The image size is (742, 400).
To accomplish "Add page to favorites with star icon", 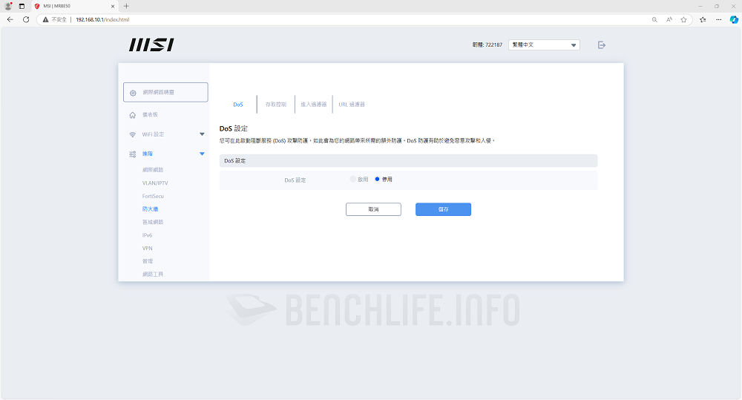I will point(684,19).
